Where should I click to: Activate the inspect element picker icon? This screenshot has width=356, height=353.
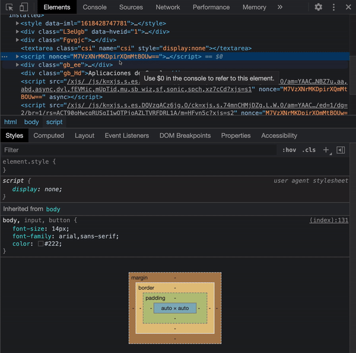point(9,7)
